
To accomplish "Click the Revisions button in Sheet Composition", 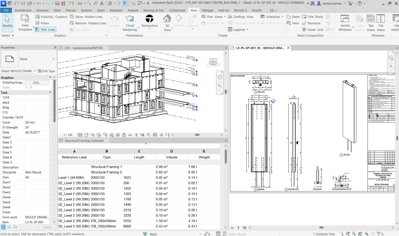I will coord(311,23).
